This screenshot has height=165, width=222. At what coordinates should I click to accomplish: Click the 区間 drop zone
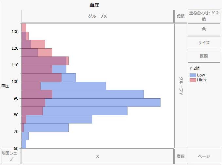pyautogui.click(x=204, y=56)
